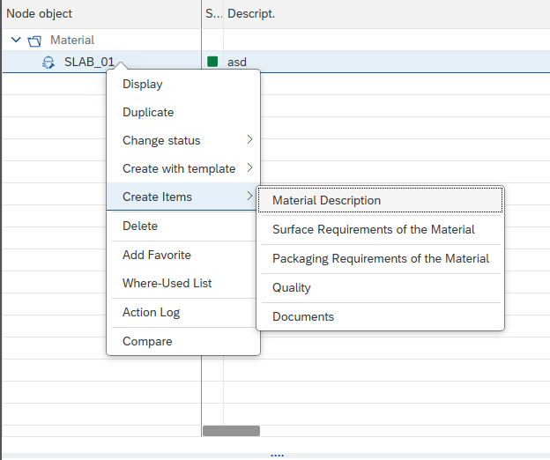Choose Delete from the context menu
The height and width of the screenshot is (460, 550).
pos(140,226)
